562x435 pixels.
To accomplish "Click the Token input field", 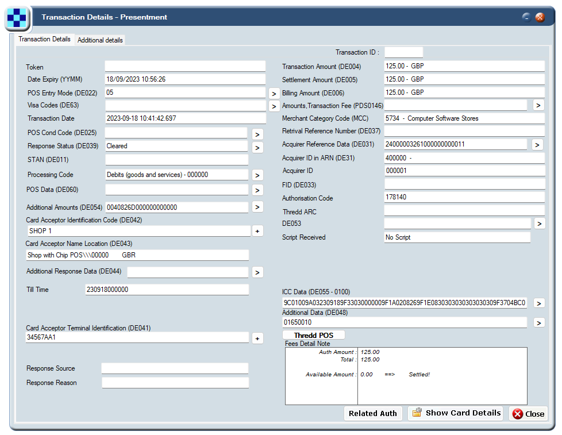I will [x=185, y=66].
